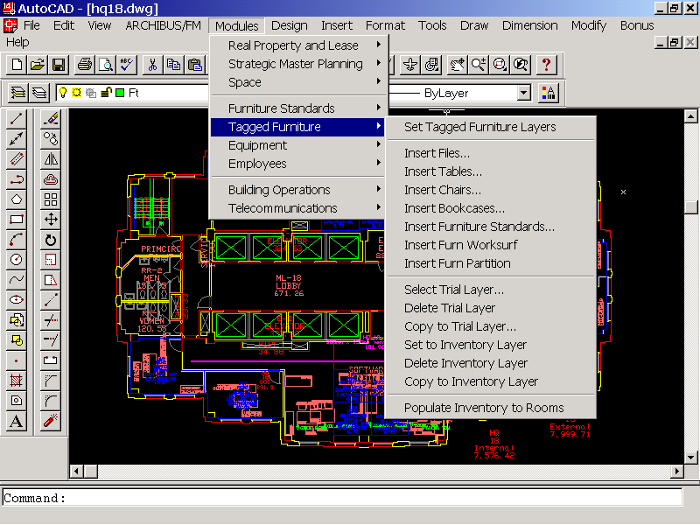Screen dimensions: 700x525
Task: Click in the Command line field
Action: tap(342, 498)
